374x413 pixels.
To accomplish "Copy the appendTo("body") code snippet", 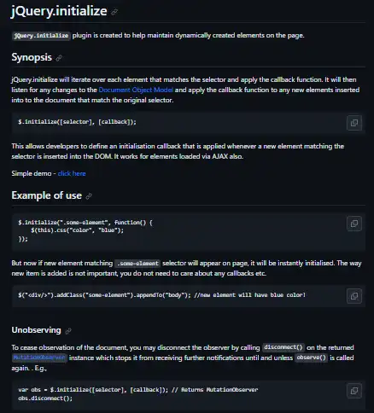I will click(x=354, y=296).
